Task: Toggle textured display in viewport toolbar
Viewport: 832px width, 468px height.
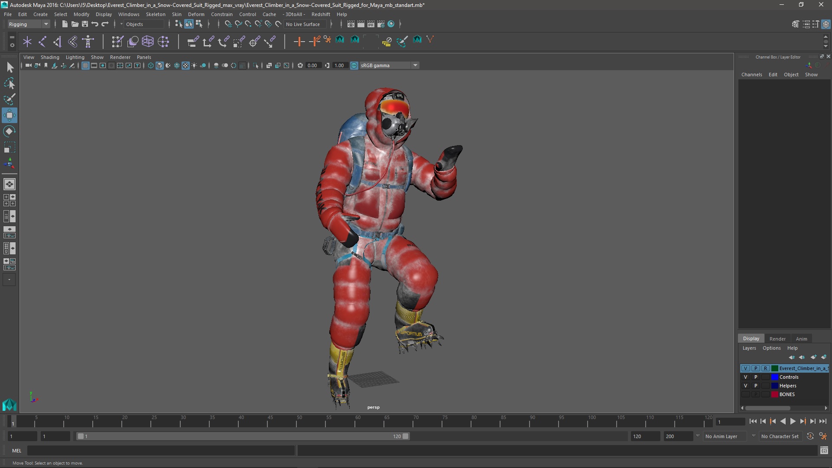Action: [x=185, y=65]
